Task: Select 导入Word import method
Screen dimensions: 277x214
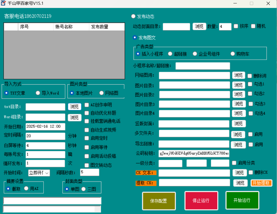Action: tap(38, 93)
